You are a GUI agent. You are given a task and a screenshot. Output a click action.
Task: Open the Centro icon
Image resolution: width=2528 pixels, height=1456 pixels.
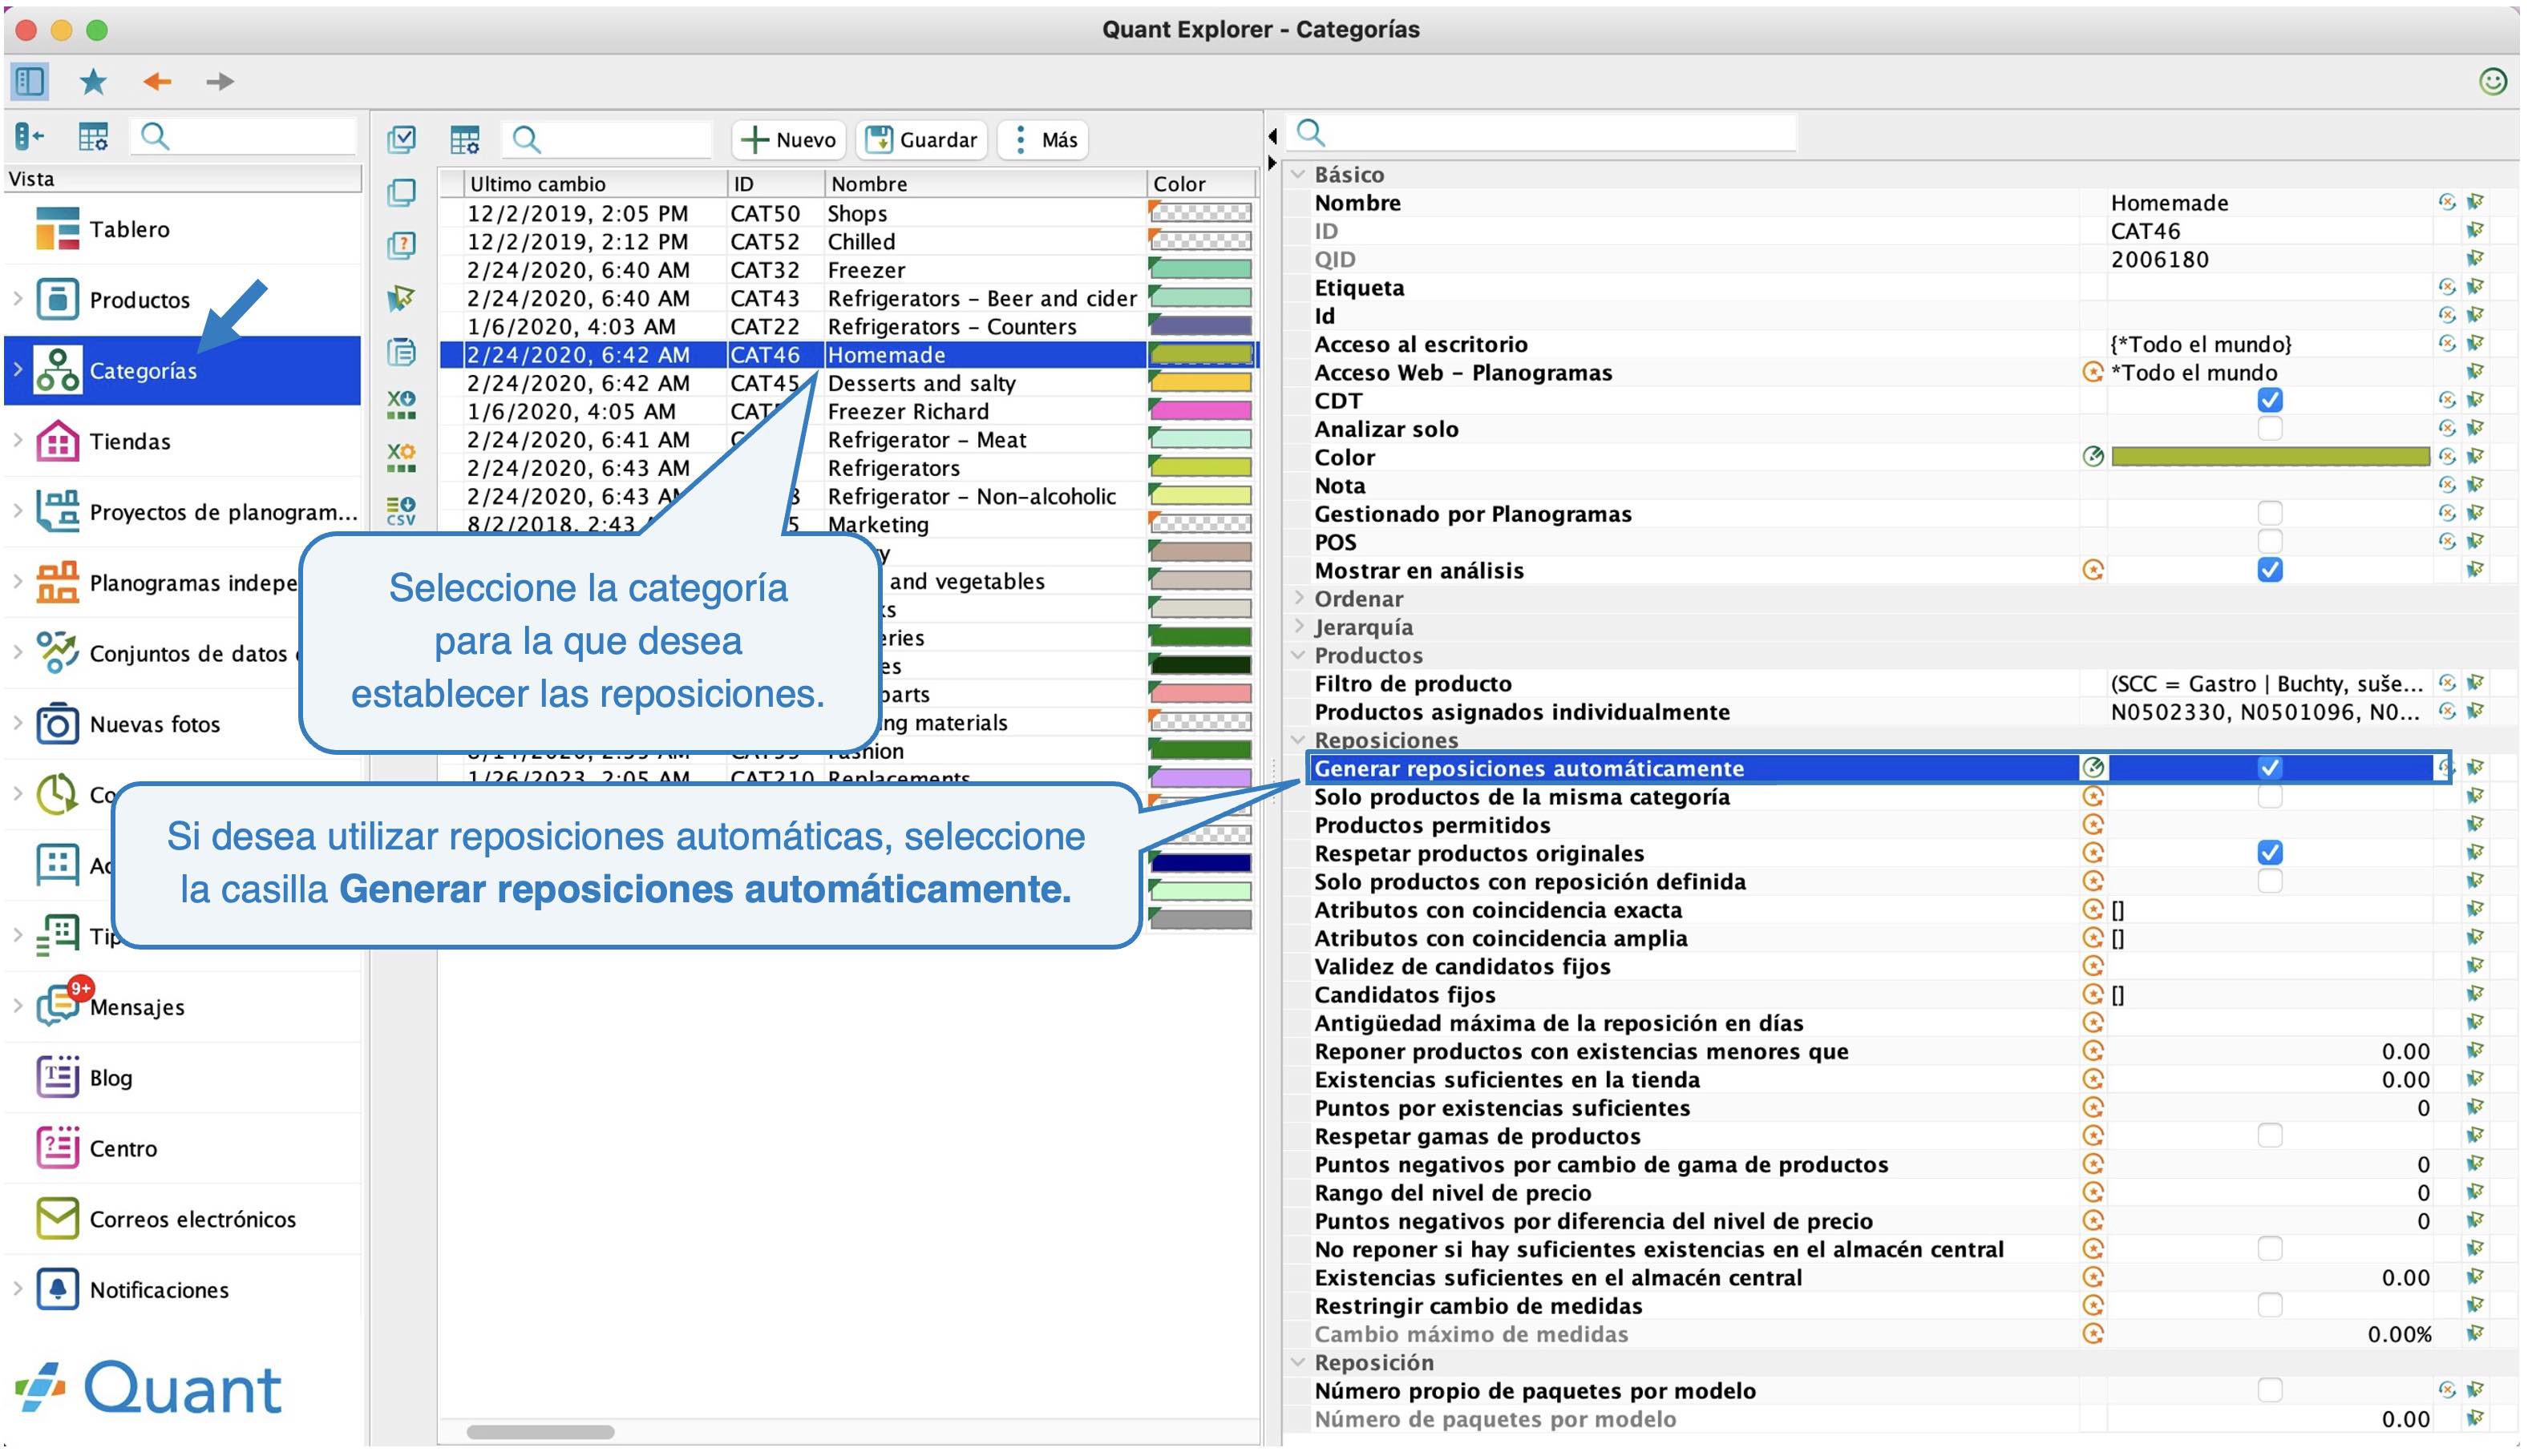(57, 1148)
